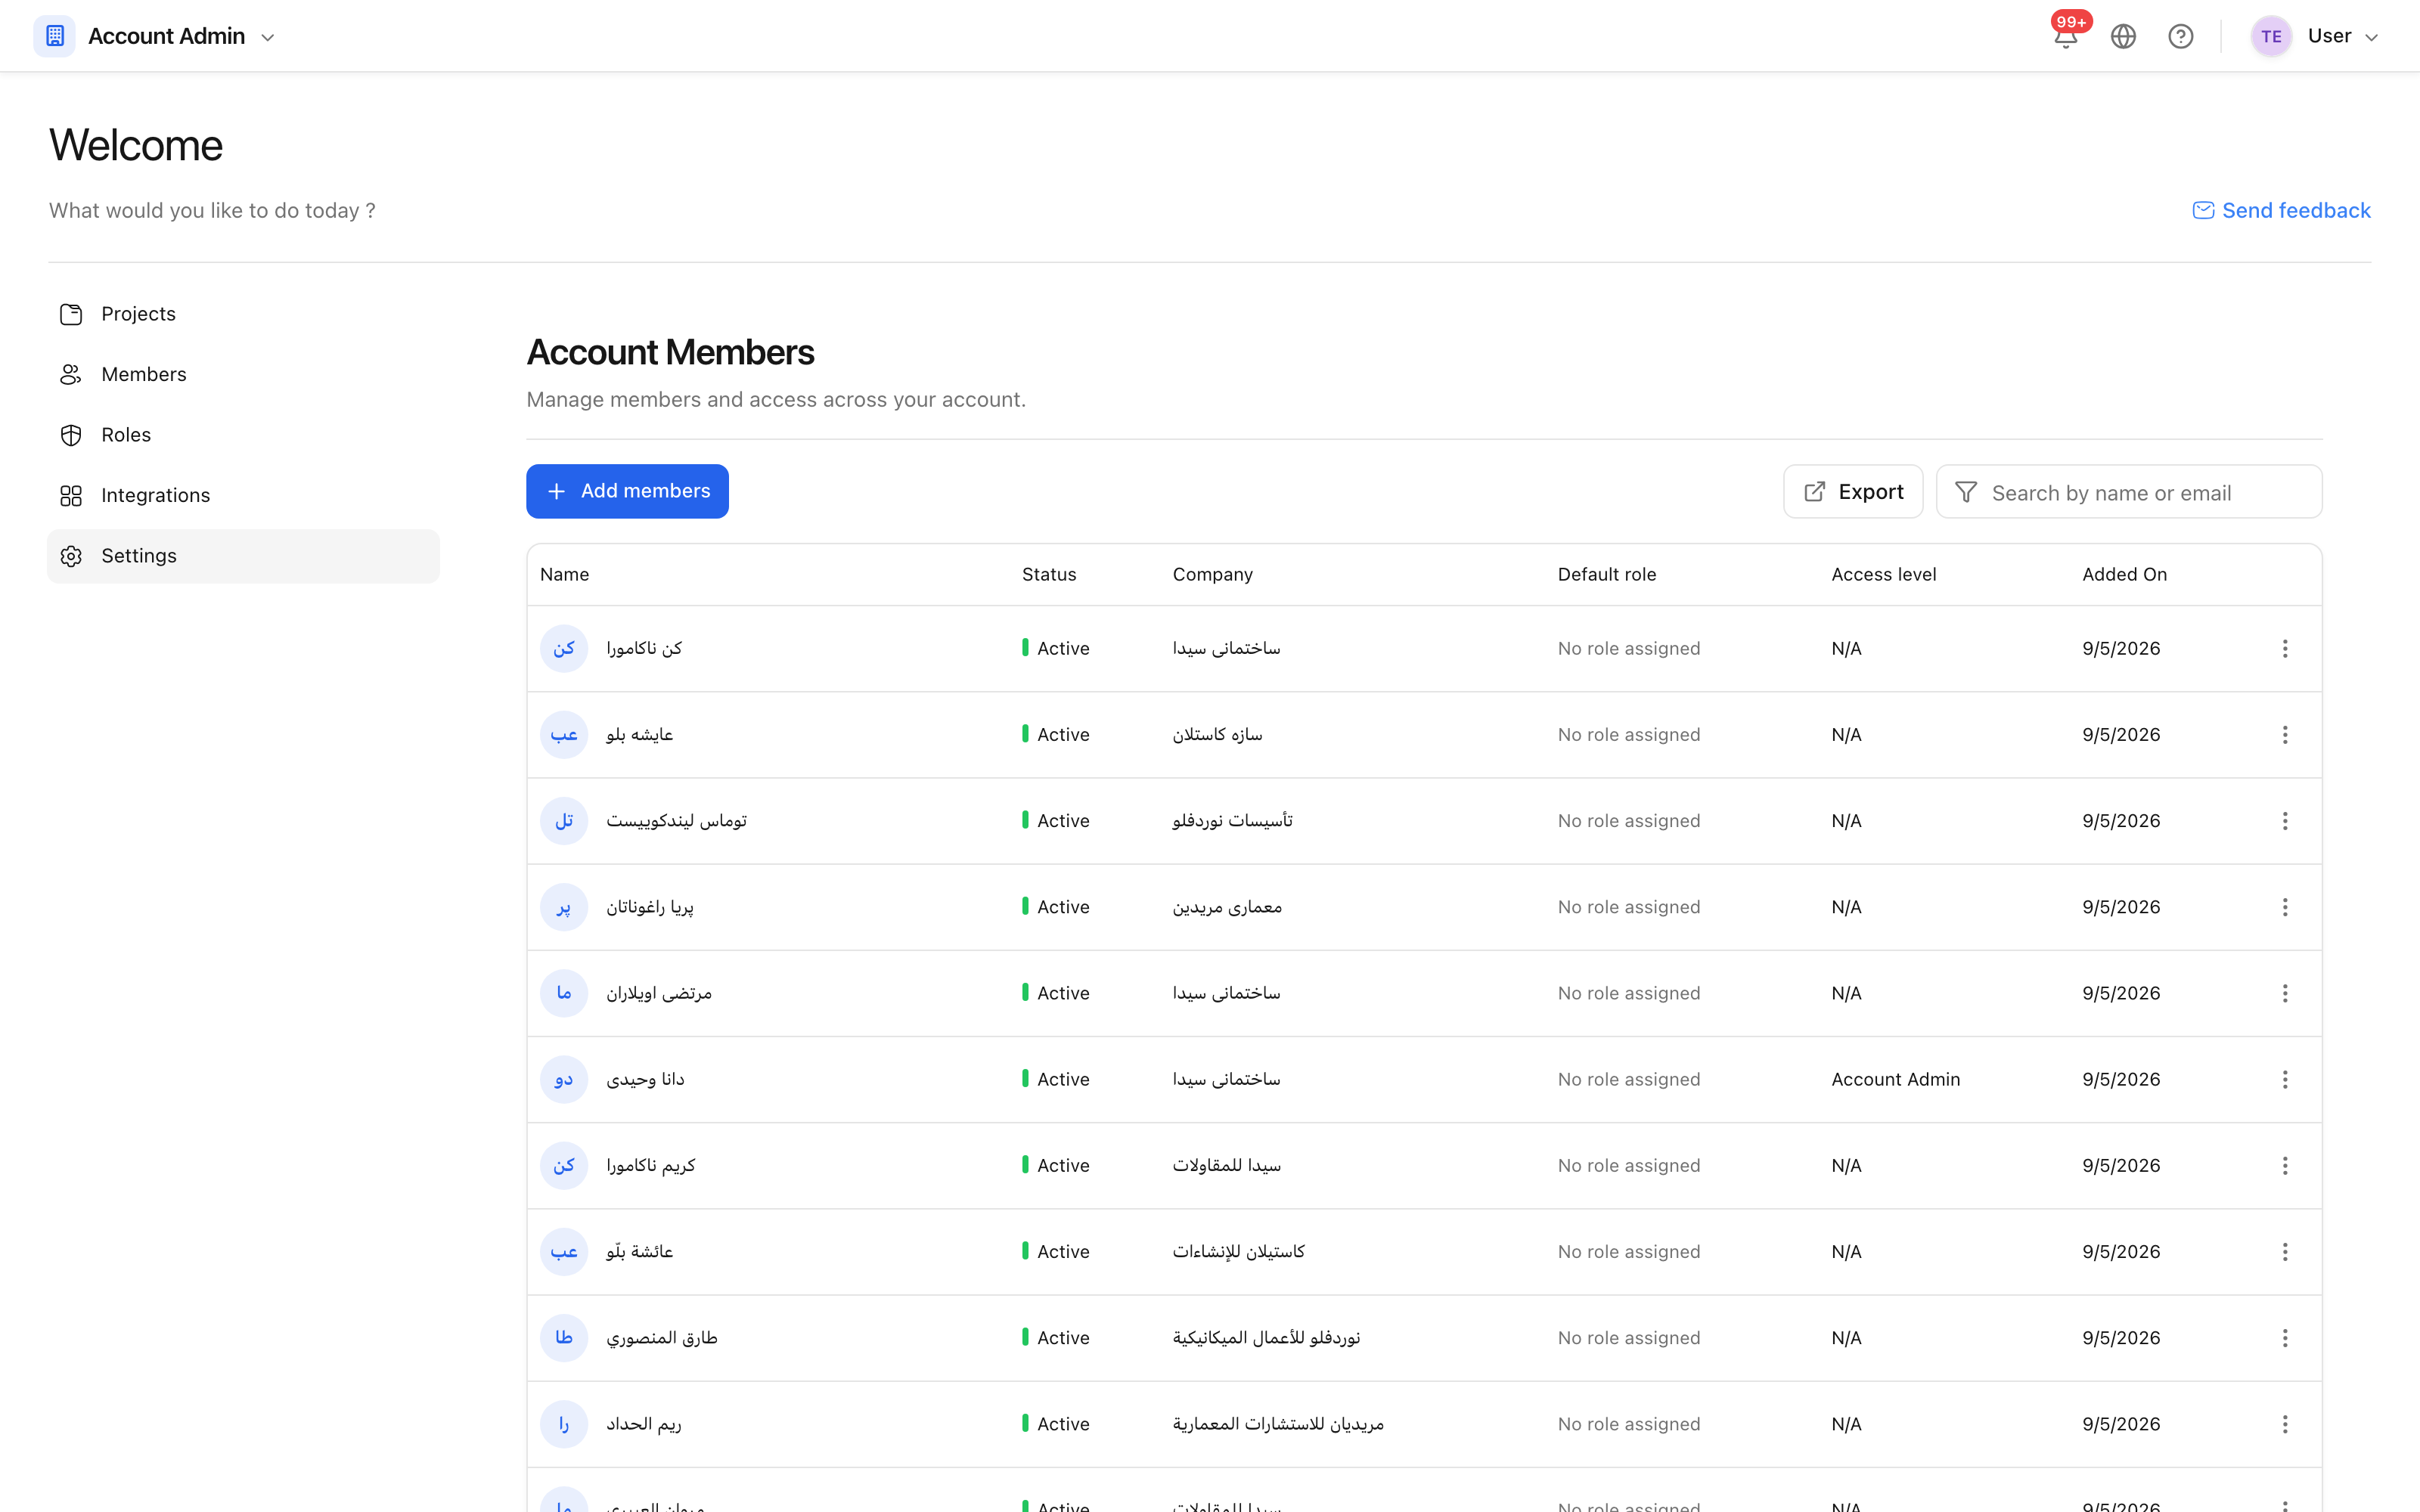Open row actions for كريم ناكامورا
Screen dimensions: 2420x1512
[2285, 1166]
